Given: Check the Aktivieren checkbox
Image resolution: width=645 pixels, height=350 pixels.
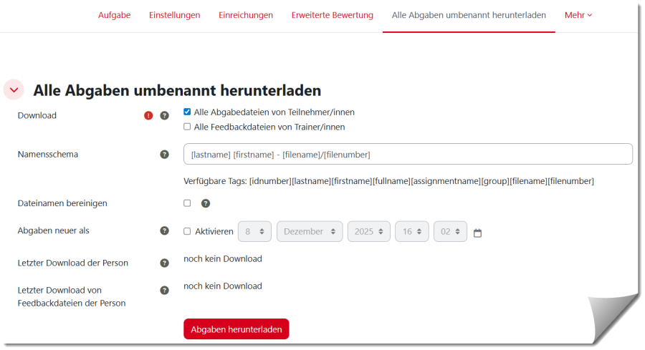Looking at the screenshot, I should tap(187, 231).
